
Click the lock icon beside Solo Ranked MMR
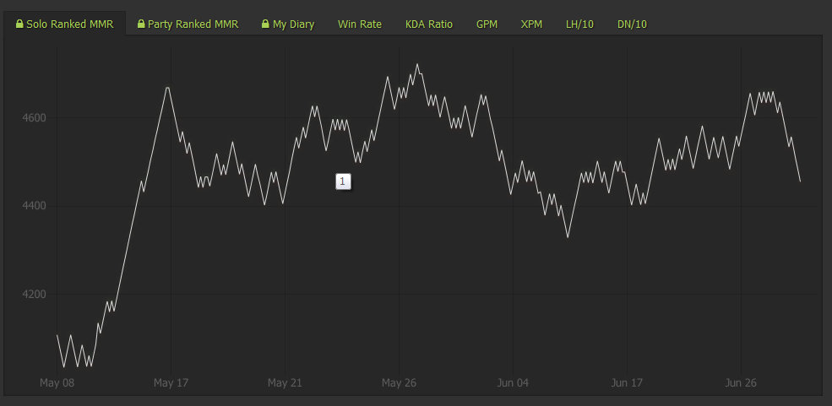19,24
